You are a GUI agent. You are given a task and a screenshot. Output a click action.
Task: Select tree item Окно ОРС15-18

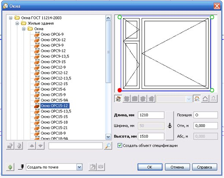[x=54, y=122]
